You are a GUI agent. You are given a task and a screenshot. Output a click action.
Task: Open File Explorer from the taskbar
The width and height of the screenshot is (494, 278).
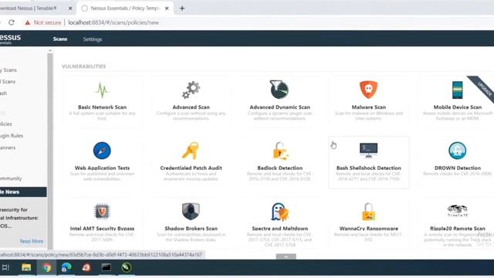coord(26,268)
